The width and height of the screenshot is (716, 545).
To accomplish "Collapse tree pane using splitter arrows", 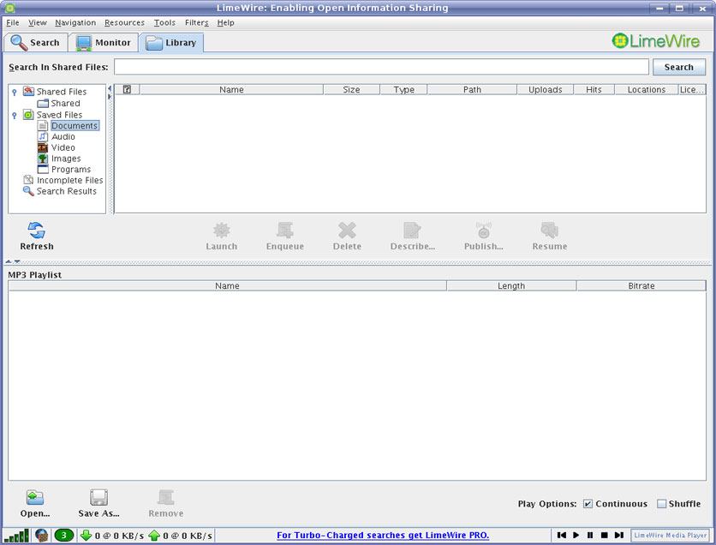I will click(x=110, y=88).
